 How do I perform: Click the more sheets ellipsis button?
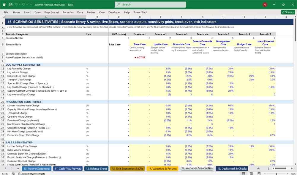(x=18, y=168)
